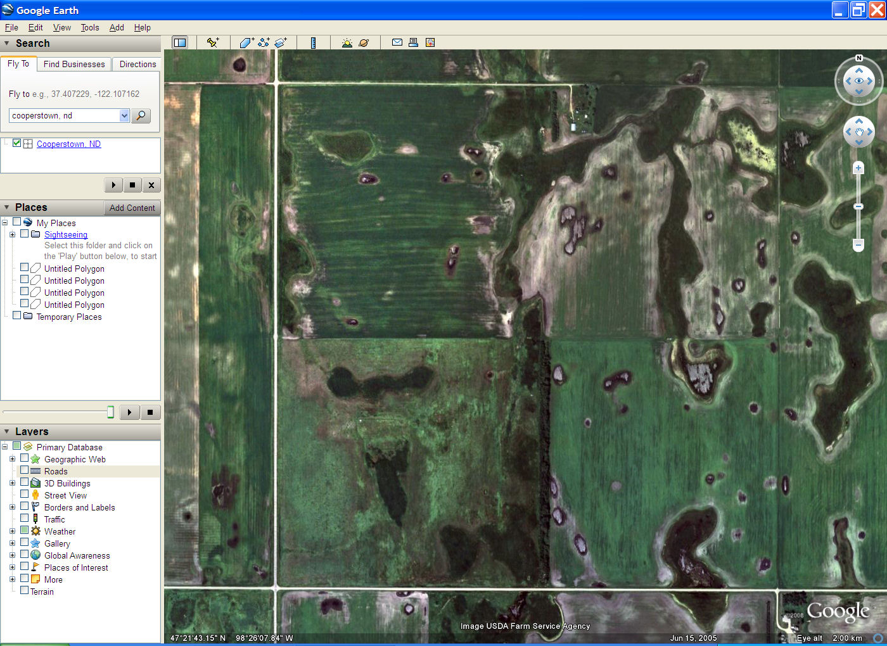Click the zoom out minus button
This screenshot has height=646, width=887.
pos(858,244)
